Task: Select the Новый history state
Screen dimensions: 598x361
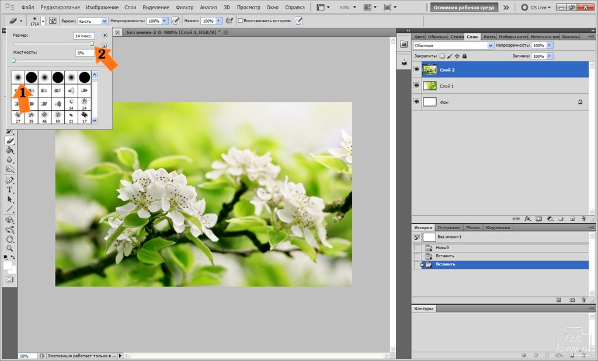Action: point(442,248)
